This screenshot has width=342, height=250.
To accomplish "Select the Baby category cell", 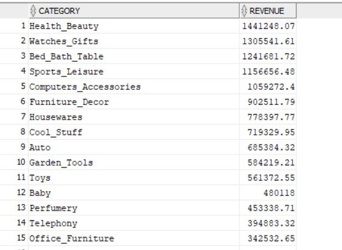I will [134, 192].
